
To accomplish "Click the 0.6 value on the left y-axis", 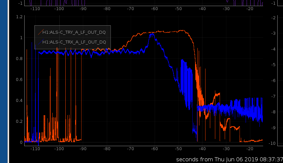I will coord(19,80).
